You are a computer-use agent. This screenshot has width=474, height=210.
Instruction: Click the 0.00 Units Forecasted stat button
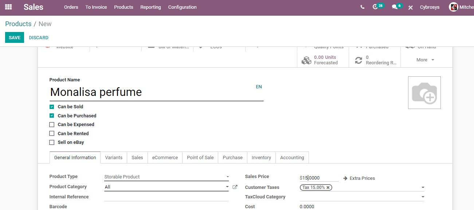[x=323, y=60]
